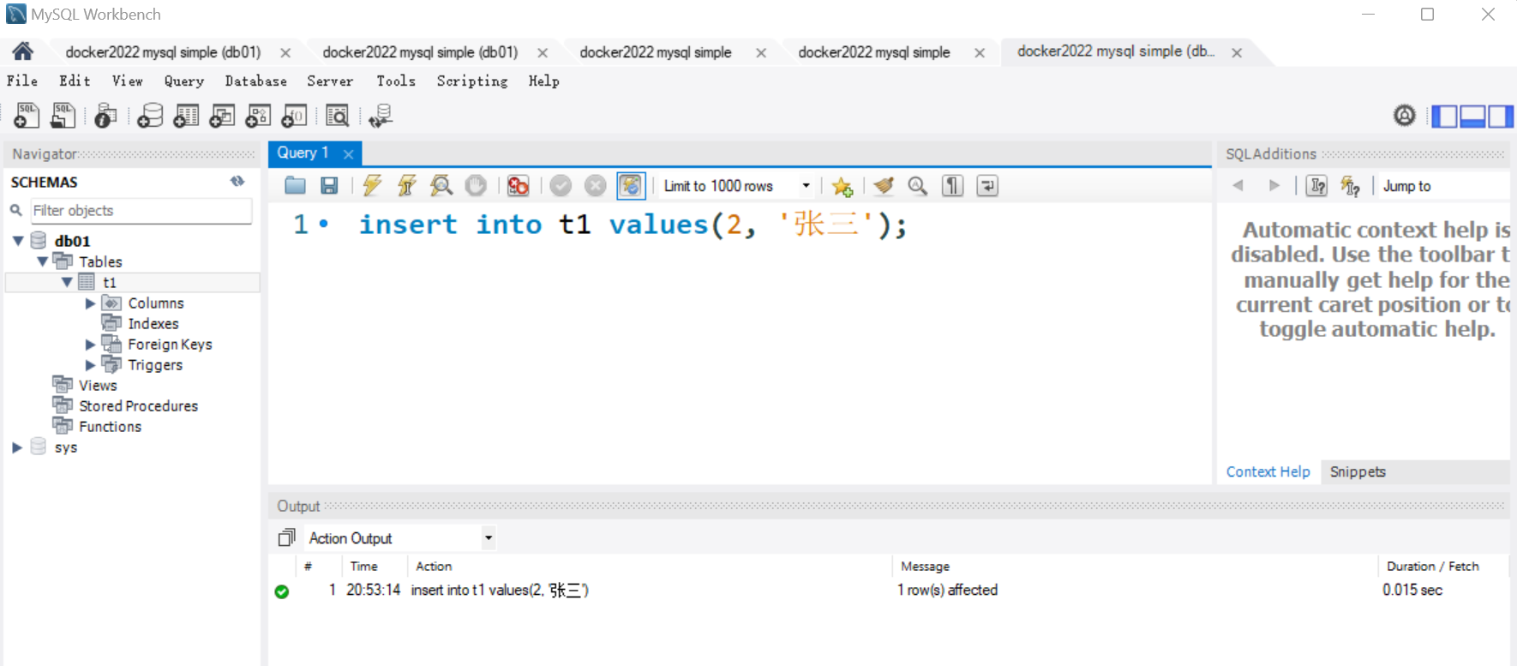Screen dimensions: 1517x666
Task: Show the find panel magnifier icon
Action: point(918,185)
